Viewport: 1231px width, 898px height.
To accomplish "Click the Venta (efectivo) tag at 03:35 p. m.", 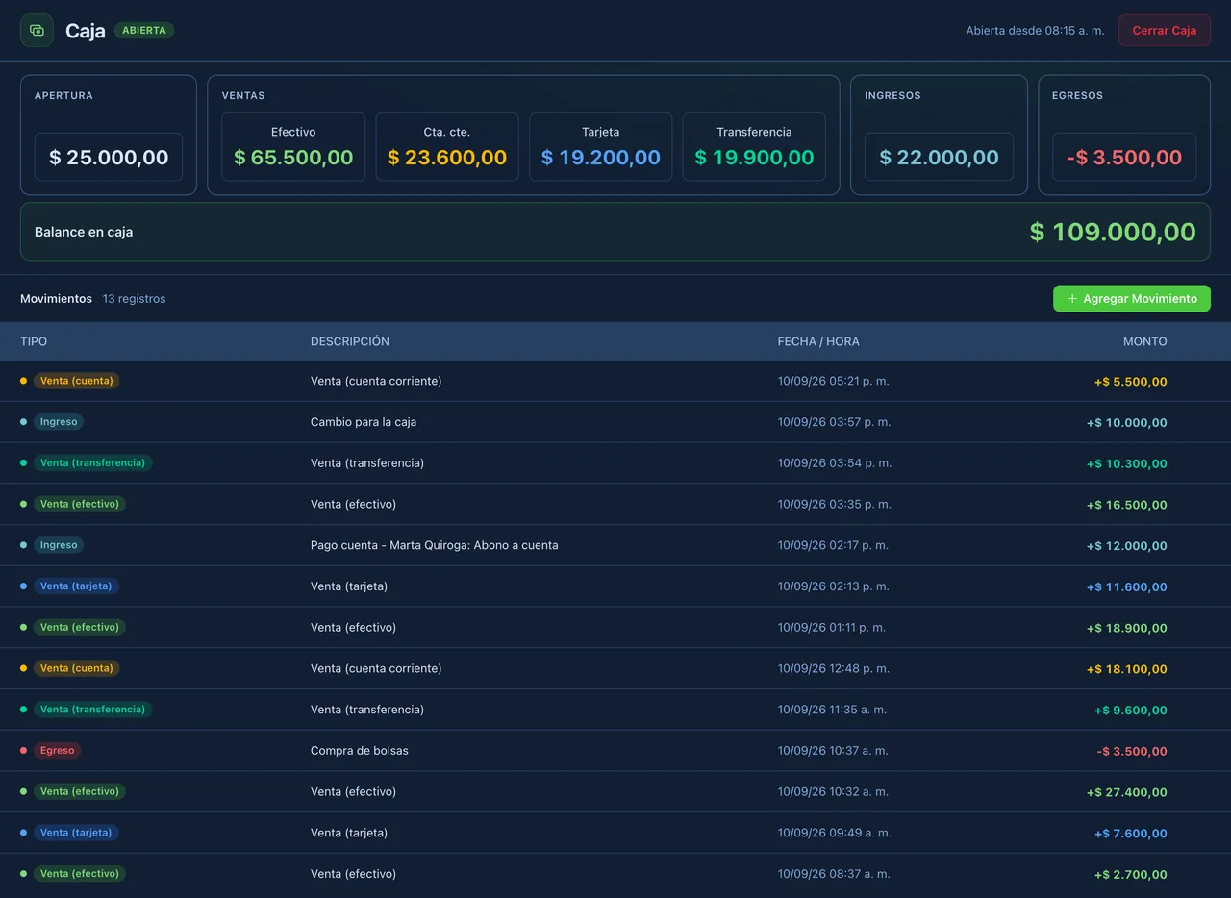I will pyautogui.click(x=80, y=504).
